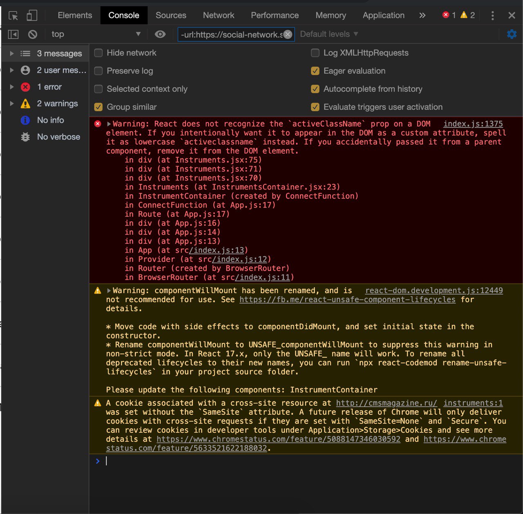Viewport: 523px width, 514px height.
Task: Clear the filter text with X icon
Action: (288, 34)
